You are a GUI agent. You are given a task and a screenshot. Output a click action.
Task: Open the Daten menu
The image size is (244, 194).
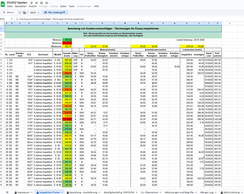[63, 7]
